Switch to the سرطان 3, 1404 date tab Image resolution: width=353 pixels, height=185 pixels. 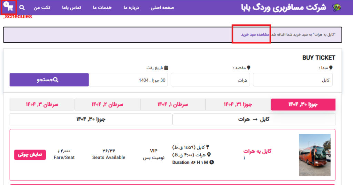tap(42, 104)
